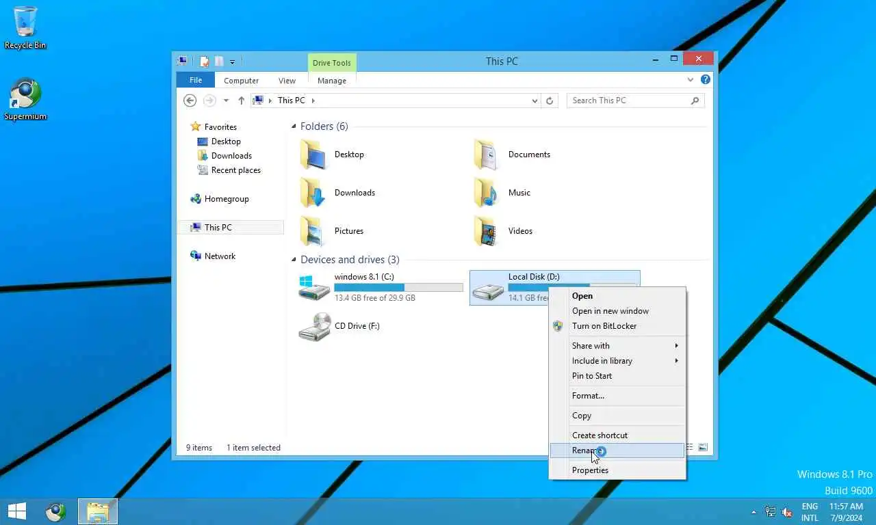Viewport: 876px width, 525px height.
Task: Show hidden tray icons arrow
Action: tap(754, 512)
